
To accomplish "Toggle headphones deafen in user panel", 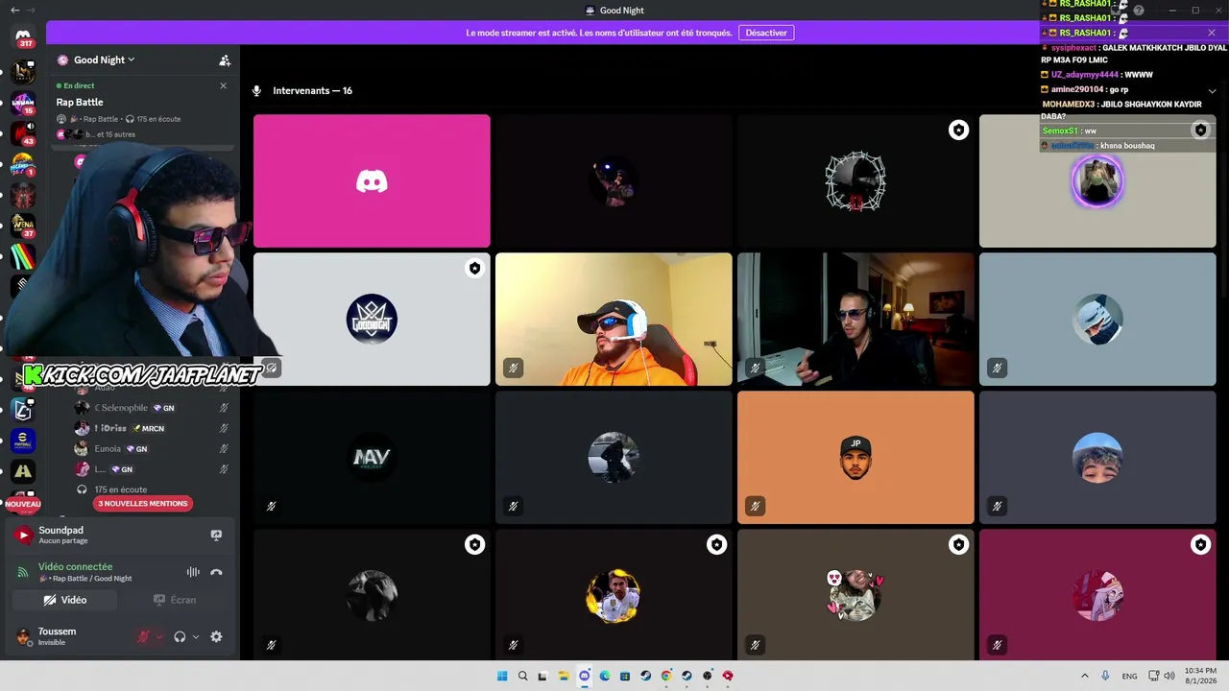I will click(180, 636).
